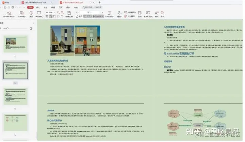Click the page number field showing 72

[90, 12]
